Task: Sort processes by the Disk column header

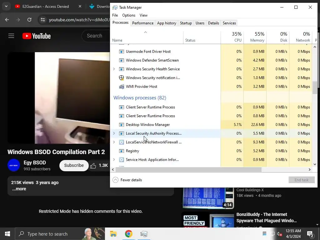Action: pos(278,37)
